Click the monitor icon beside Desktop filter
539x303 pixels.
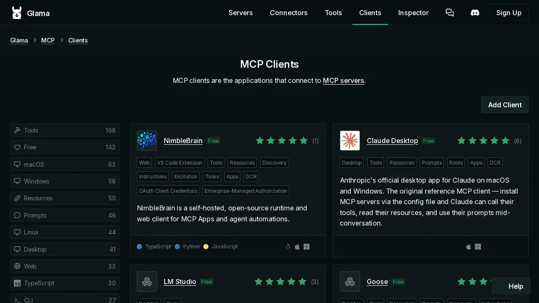[x=17, y=249]
